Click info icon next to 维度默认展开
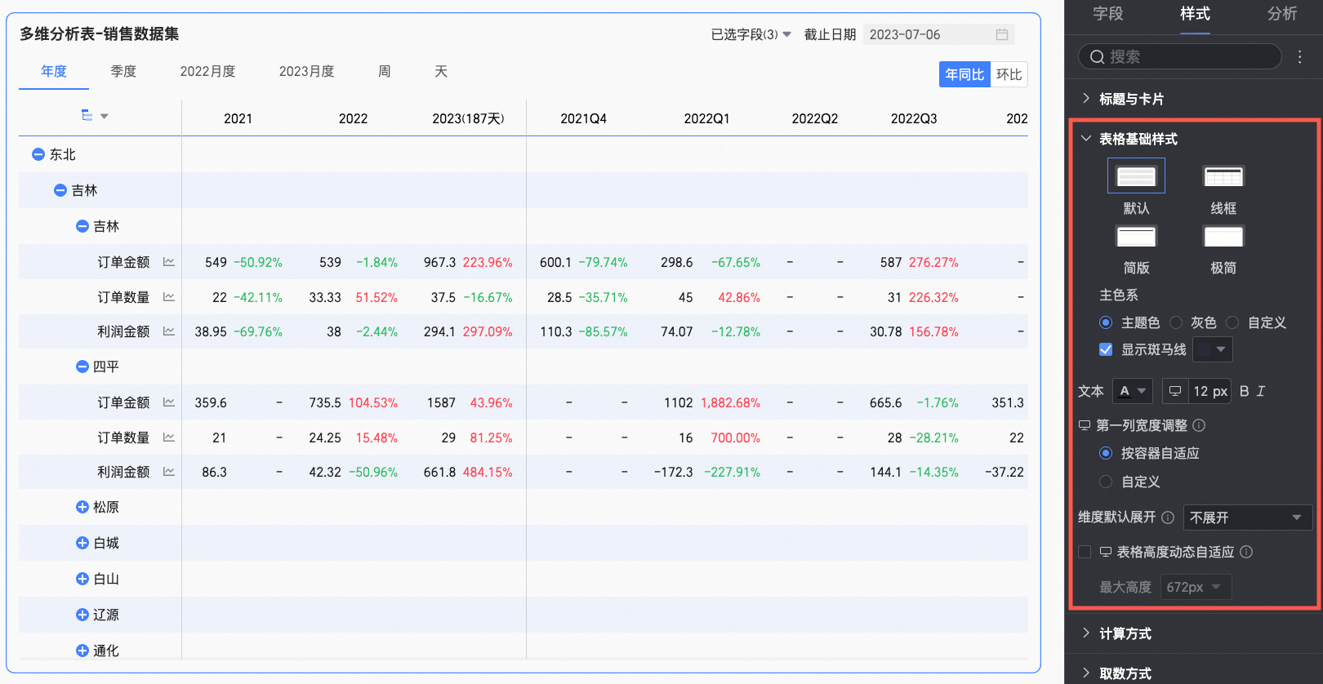 (1168, 517)
